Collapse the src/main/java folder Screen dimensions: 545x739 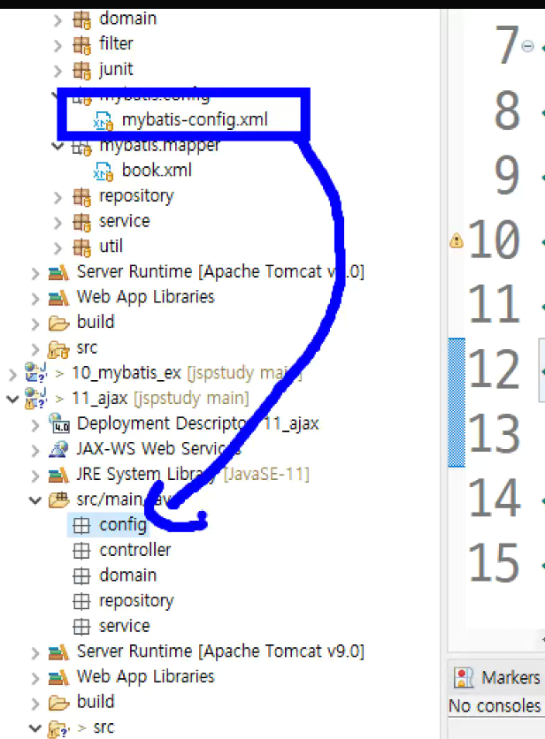click(x=35, y=500)
